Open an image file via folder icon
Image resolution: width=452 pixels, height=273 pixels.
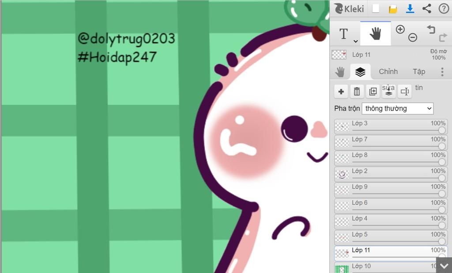pos(392,9)
